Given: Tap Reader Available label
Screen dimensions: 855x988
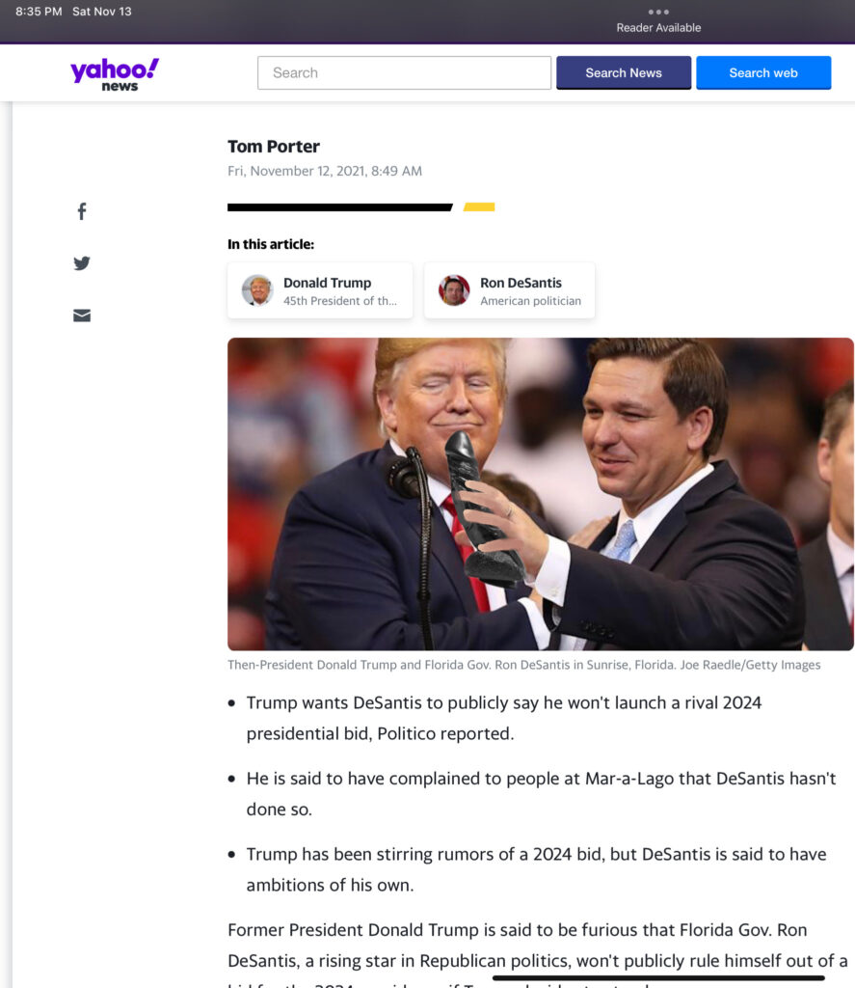Looking at the screenshot, I should point(658,28).
